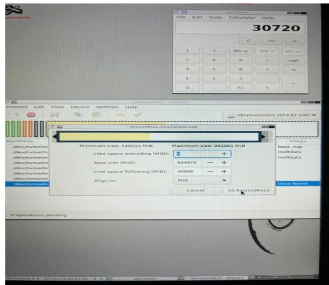Open the Calculator menu in the galculator window

click(242, 17)
